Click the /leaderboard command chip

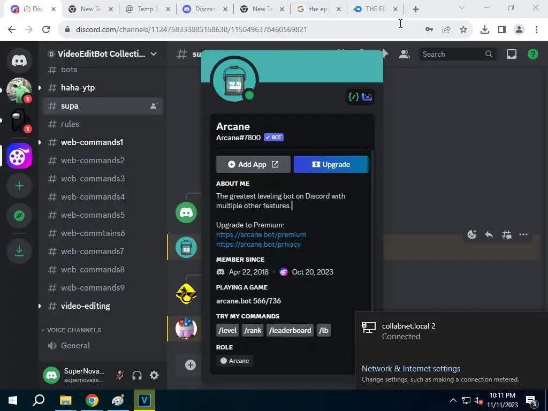[x=290, y=330]
